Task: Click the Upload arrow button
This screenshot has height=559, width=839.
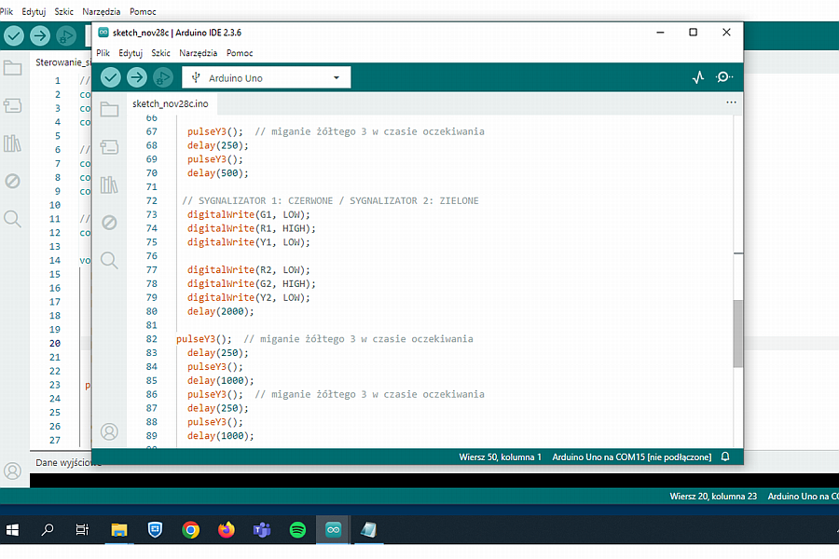Action: [137, 77]
